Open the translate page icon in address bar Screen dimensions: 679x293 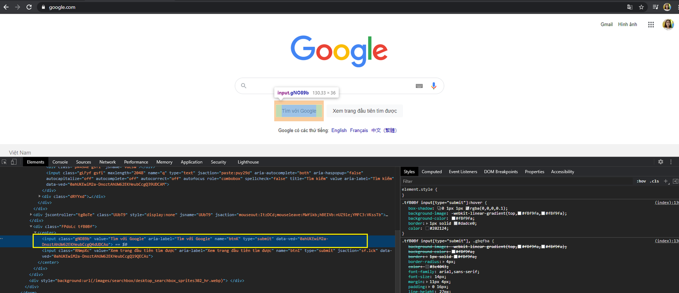pyautogui.click(x=630, y=7)
